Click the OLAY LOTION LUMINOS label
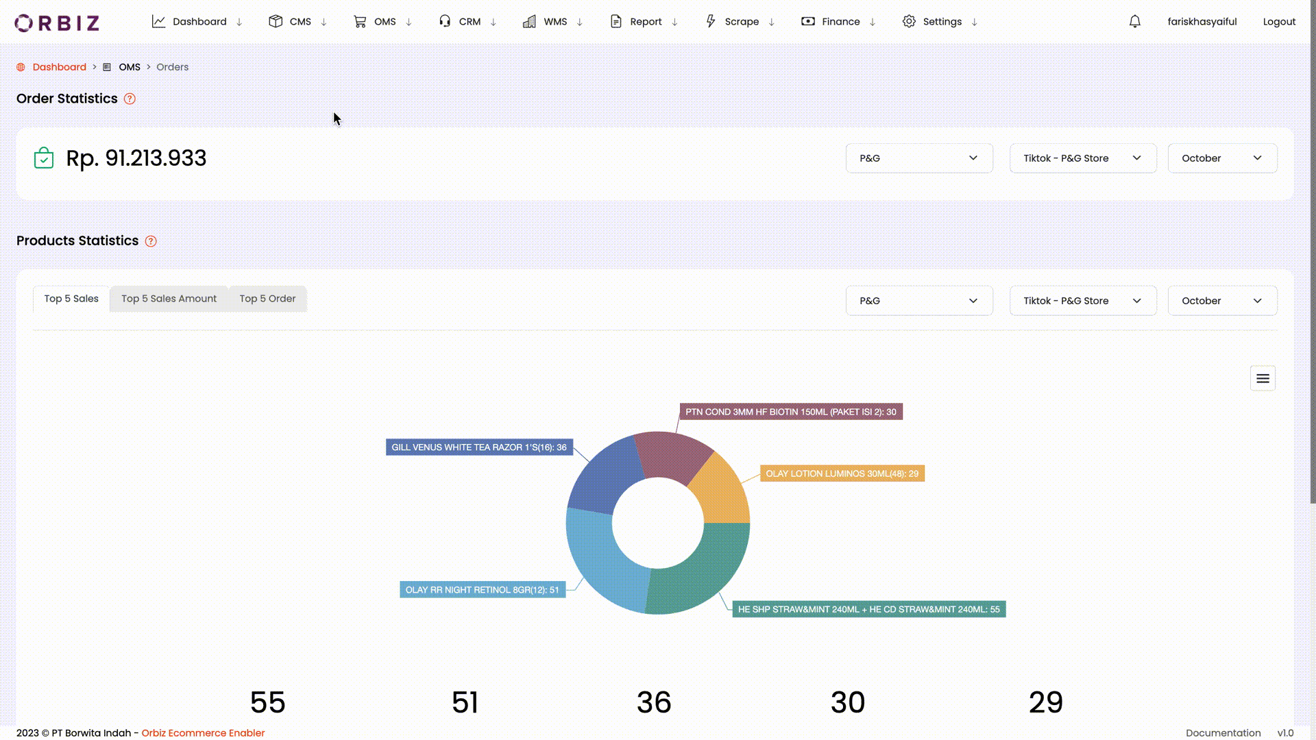 [842, 473]
